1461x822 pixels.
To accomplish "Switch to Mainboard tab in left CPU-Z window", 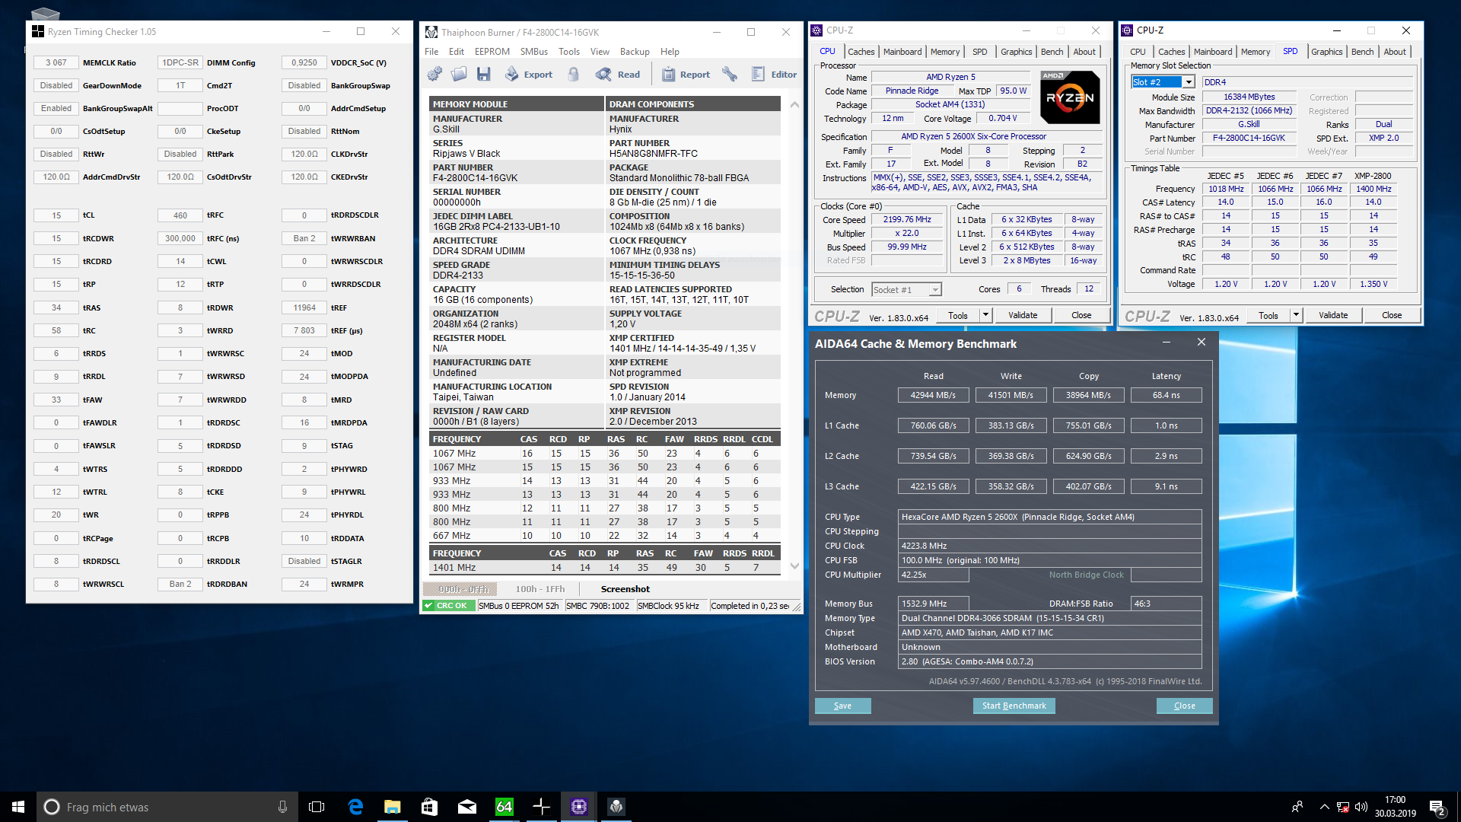I will (902, 52).
